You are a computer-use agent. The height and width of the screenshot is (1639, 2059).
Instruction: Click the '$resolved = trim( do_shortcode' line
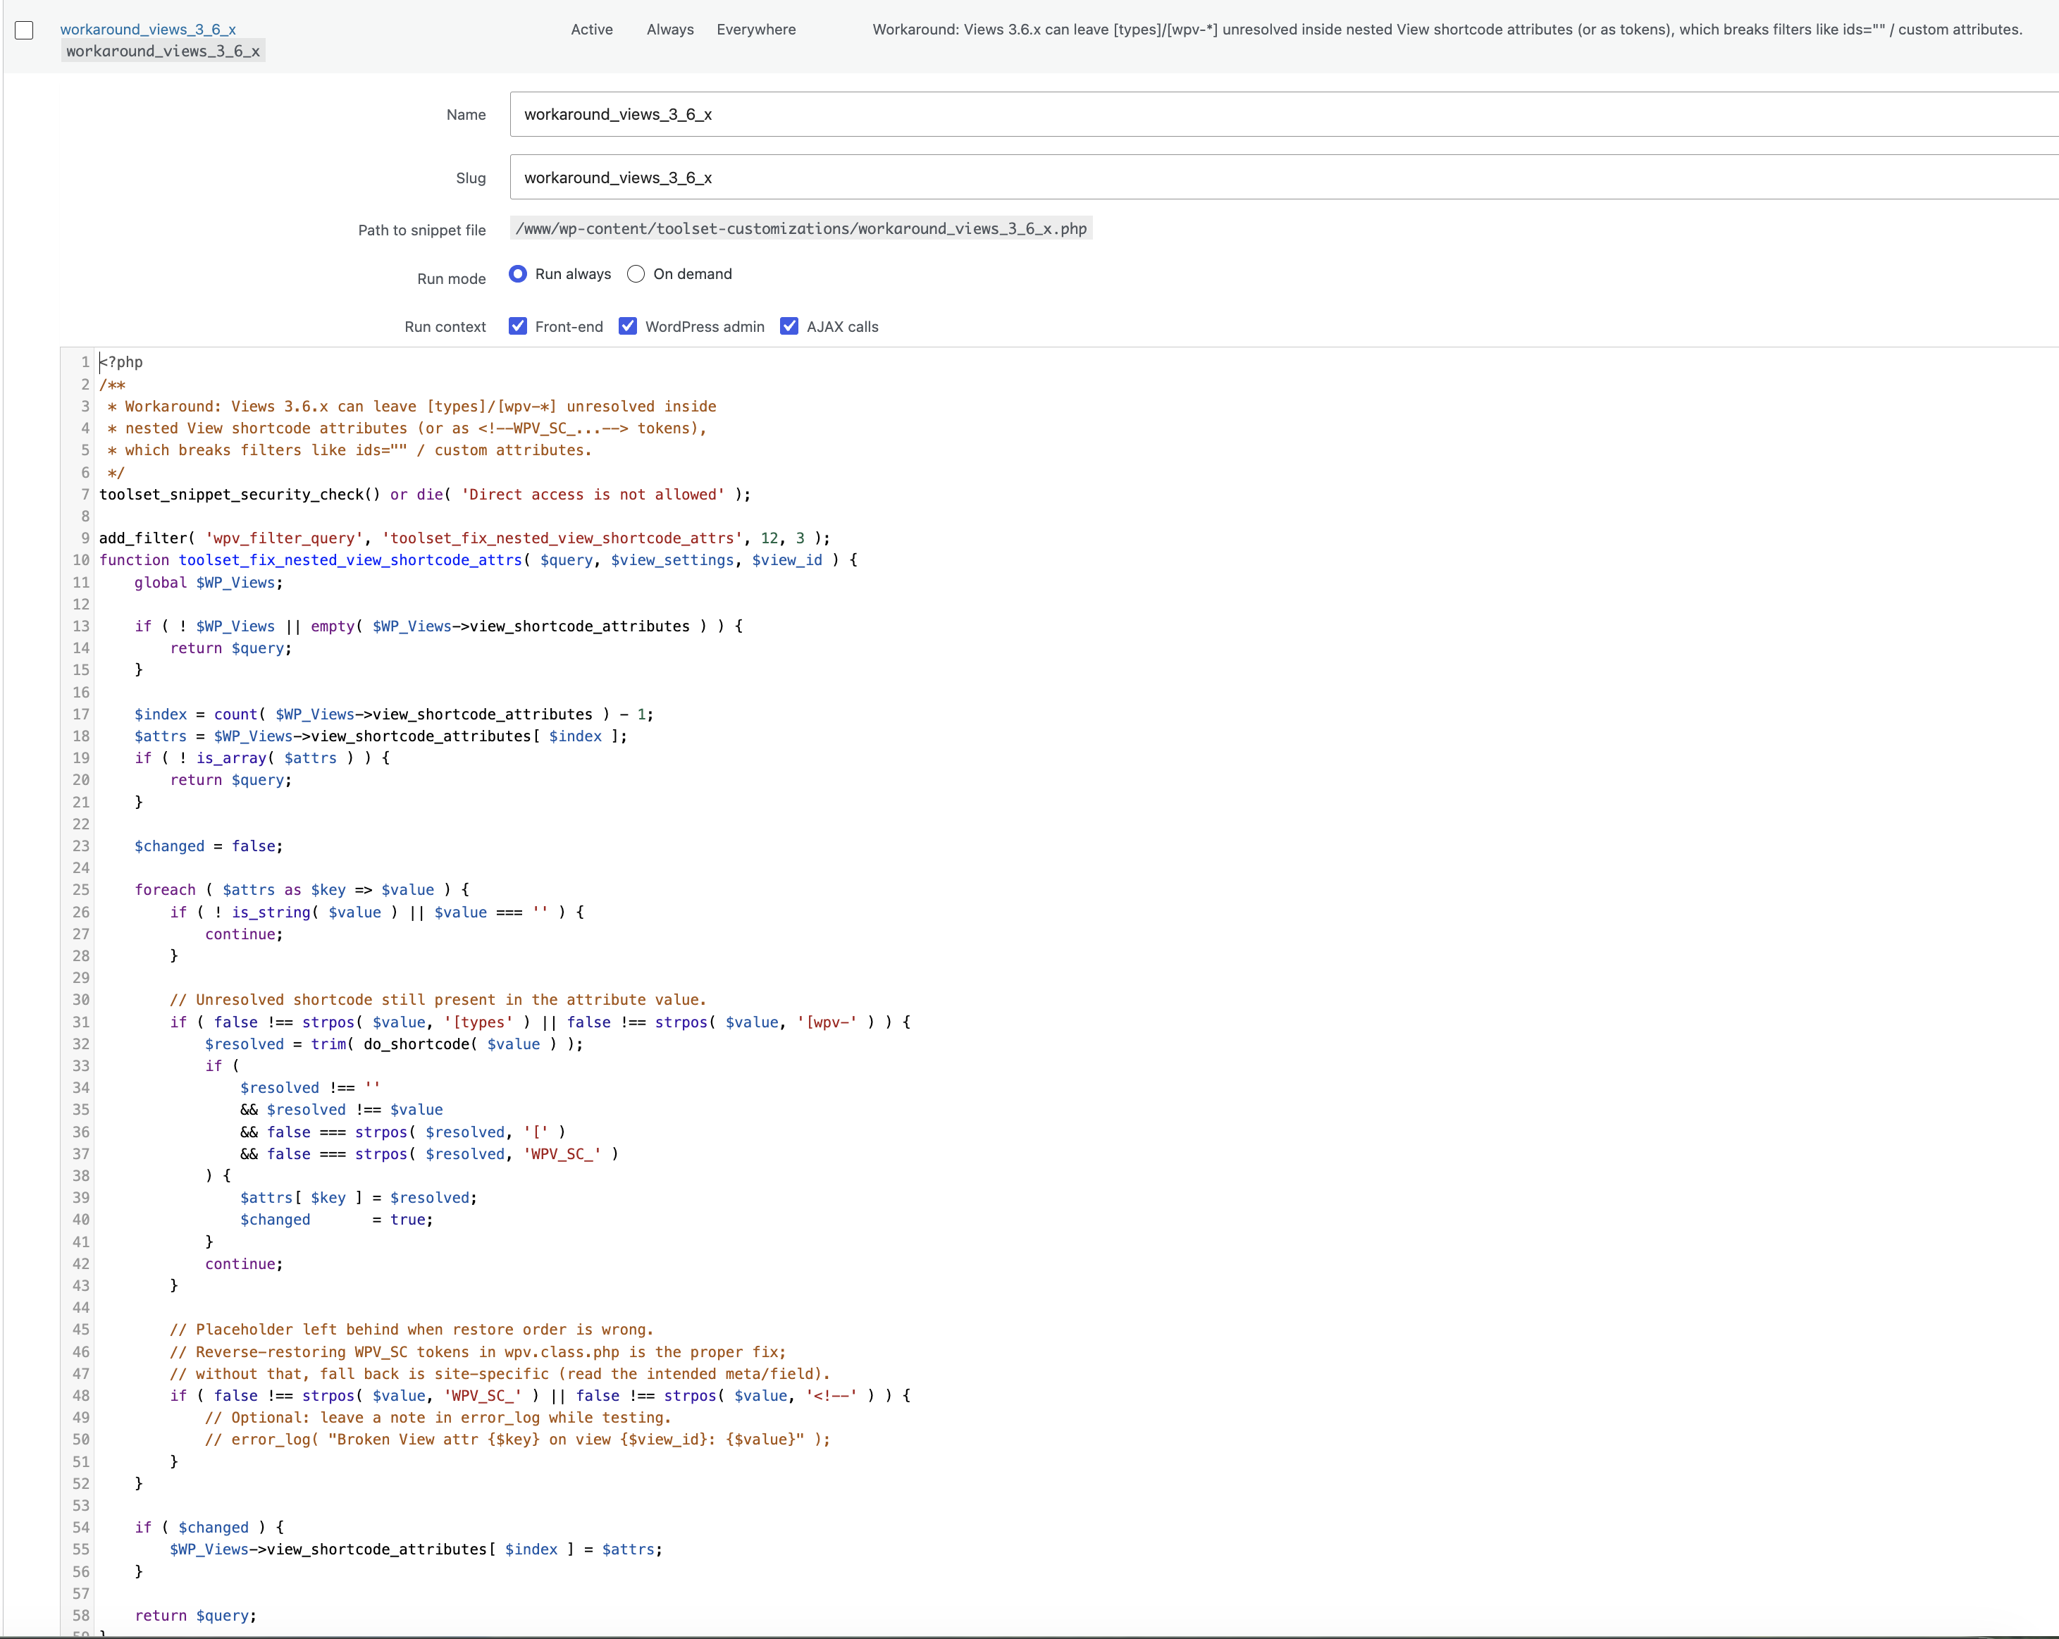coord(395,1044)
